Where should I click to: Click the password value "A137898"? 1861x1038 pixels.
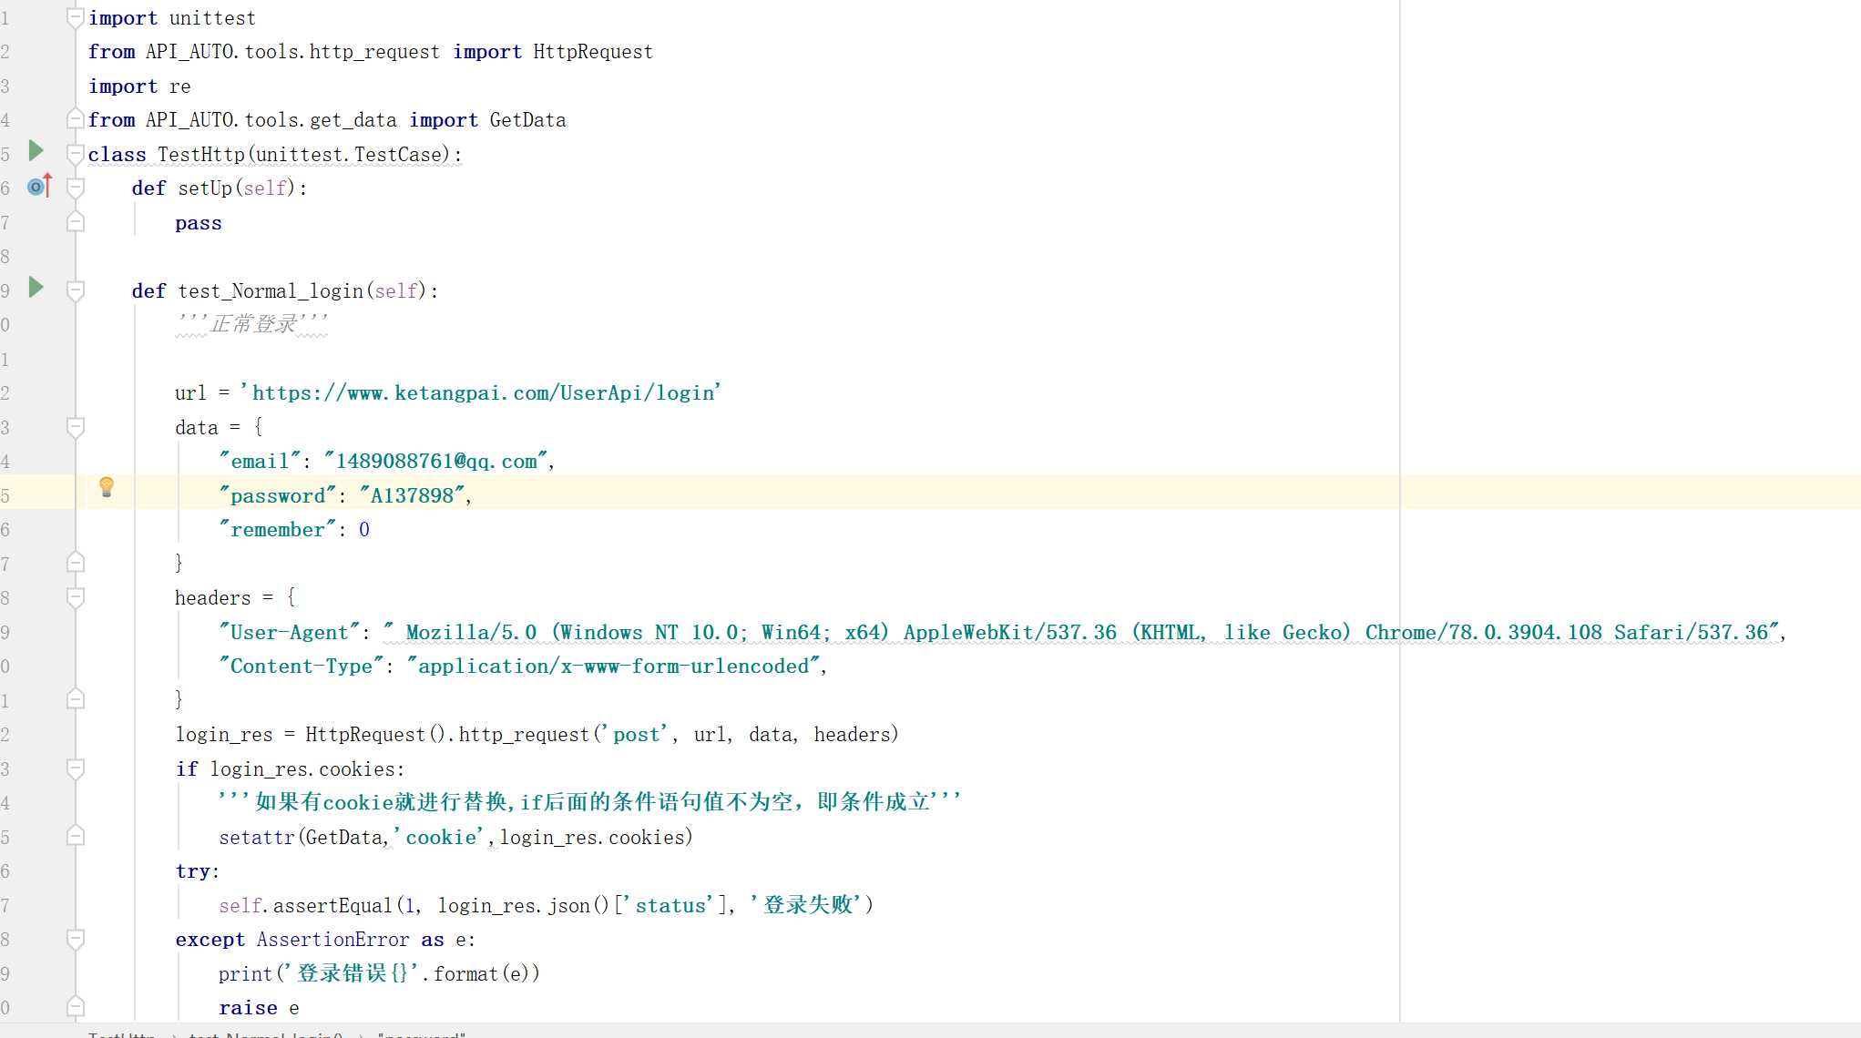click(413, 495)
